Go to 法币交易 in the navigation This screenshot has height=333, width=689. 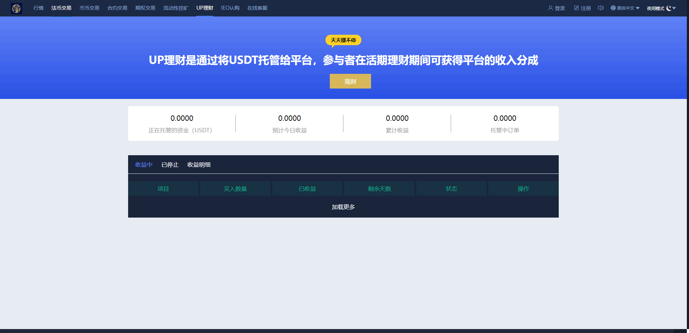pyautogui.click(x=61, y=8)
